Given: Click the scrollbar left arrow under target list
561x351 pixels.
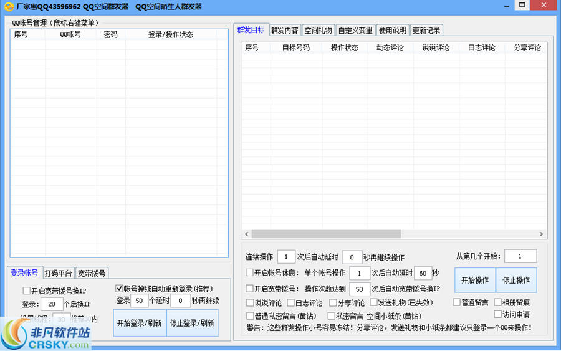Looking at the screenshot, I should (247, 234).
